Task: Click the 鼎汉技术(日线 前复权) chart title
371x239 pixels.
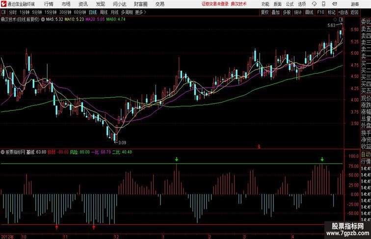Action: point(20,20)
